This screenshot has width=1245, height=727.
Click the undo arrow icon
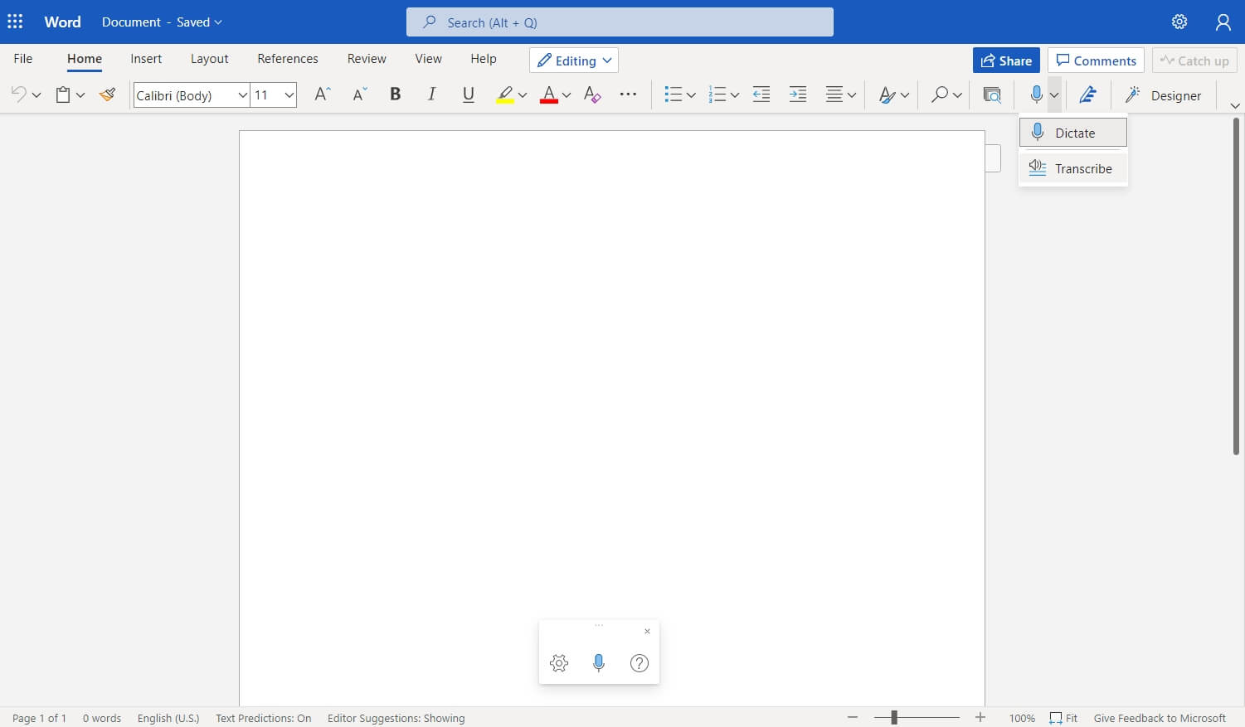click(x=18, y=95)
